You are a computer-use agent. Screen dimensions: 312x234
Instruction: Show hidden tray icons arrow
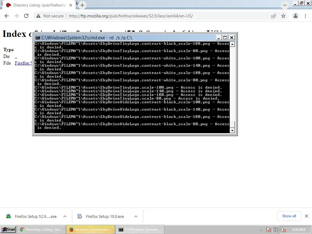(261, 230)
